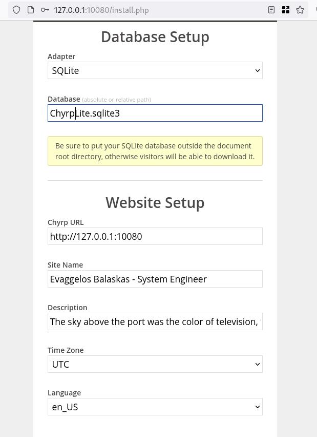Click the page permissions icon
Screen dimensions: 317x437
point(31,9)
